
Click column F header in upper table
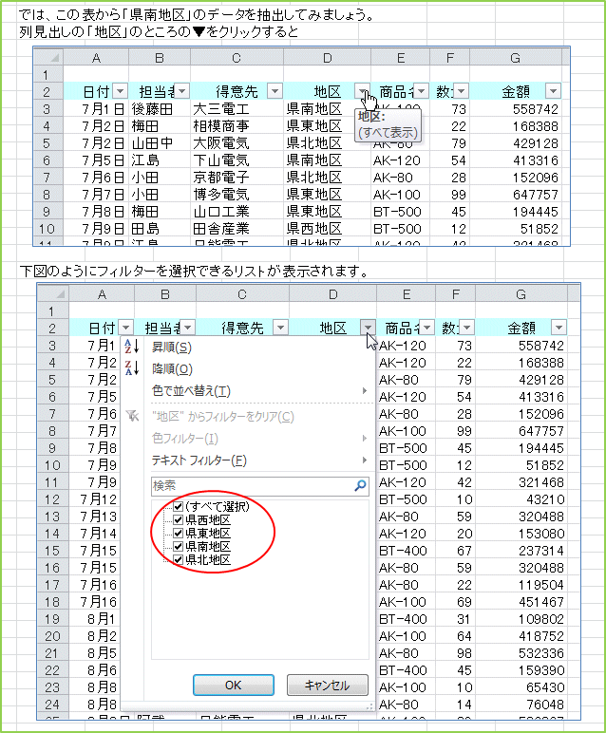(450, 58)
